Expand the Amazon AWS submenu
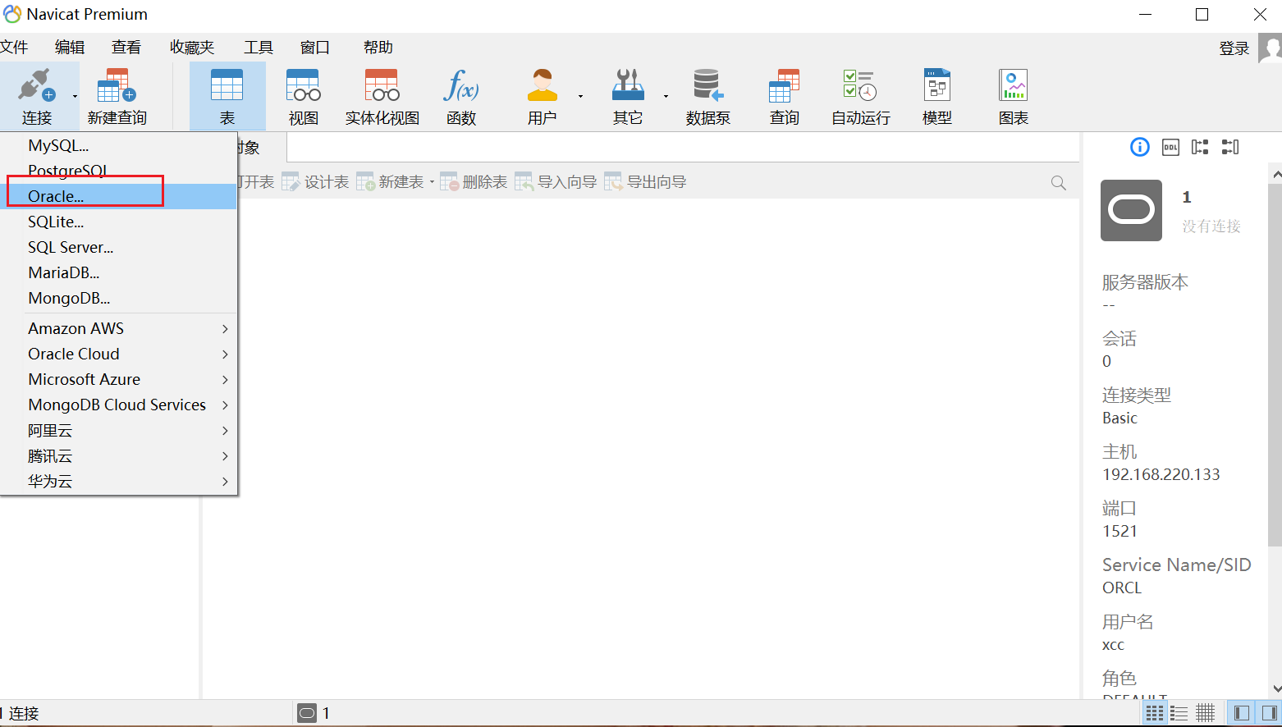Screen dimensions: 1282x727 click(x=76, y=327)
